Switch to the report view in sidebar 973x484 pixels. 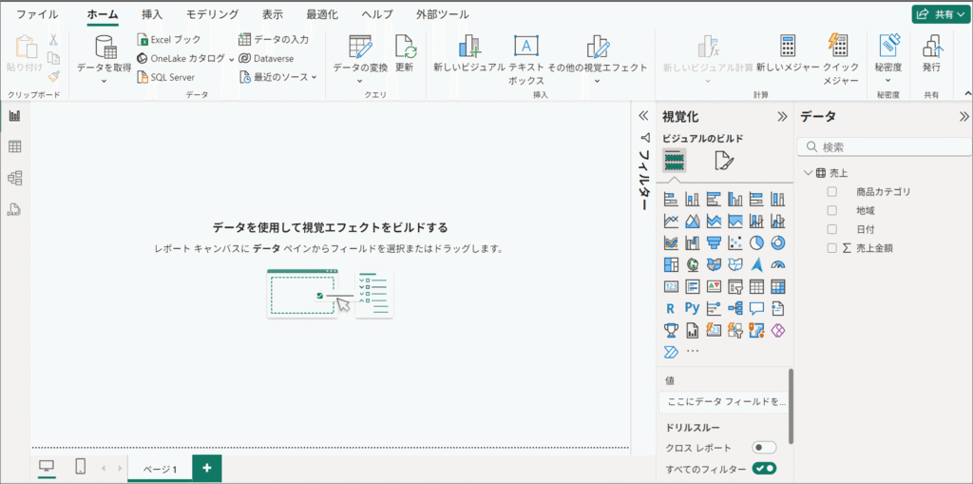coord(14,116)
